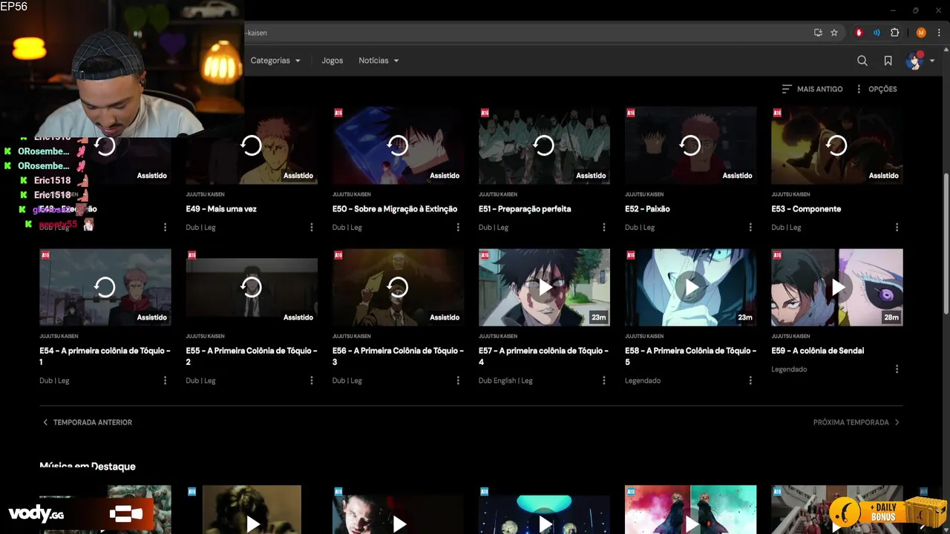
Task: Replay episode E51 Preparação perfeita
Action: coord(544,145)
